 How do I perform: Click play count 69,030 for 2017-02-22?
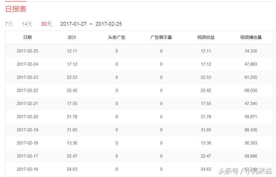point(251,90)
